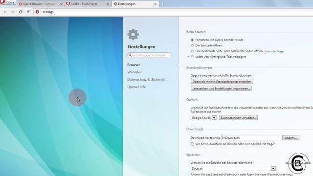Screen dimensions: 313x176
Task: Click the Seiten festlegen link
Action: [x=274, y=51]
